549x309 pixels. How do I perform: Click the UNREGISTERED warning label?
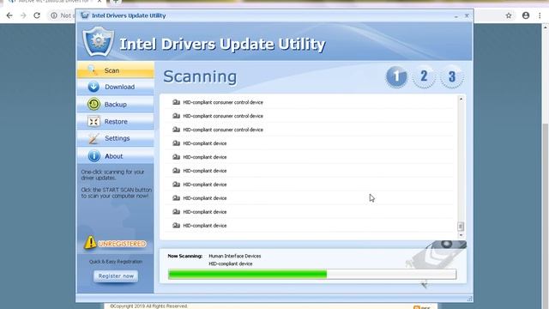122,244
